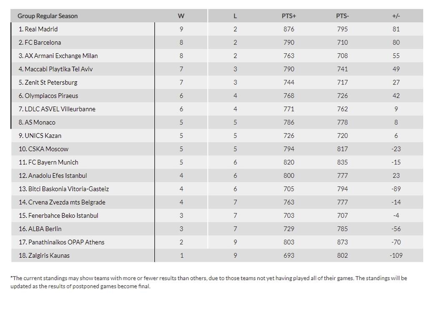Open Zenit St Petersburg team entry
Screen dimensions: 427x311
pyautogui.click(x=48, y=82)
